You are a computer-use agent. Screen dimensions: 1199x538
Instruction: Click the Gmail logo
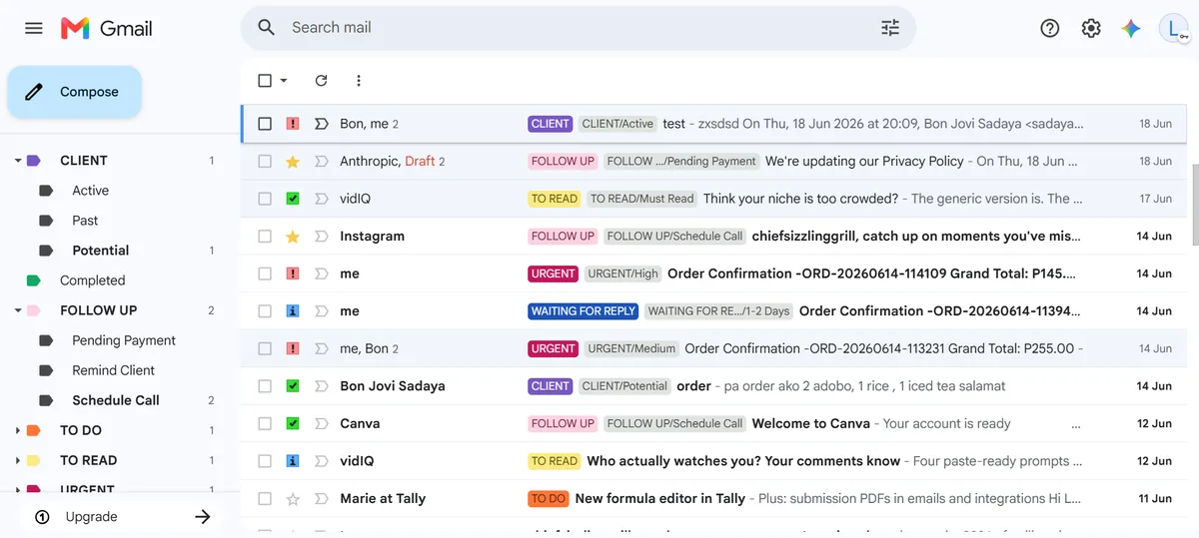(x=107, y=28)
